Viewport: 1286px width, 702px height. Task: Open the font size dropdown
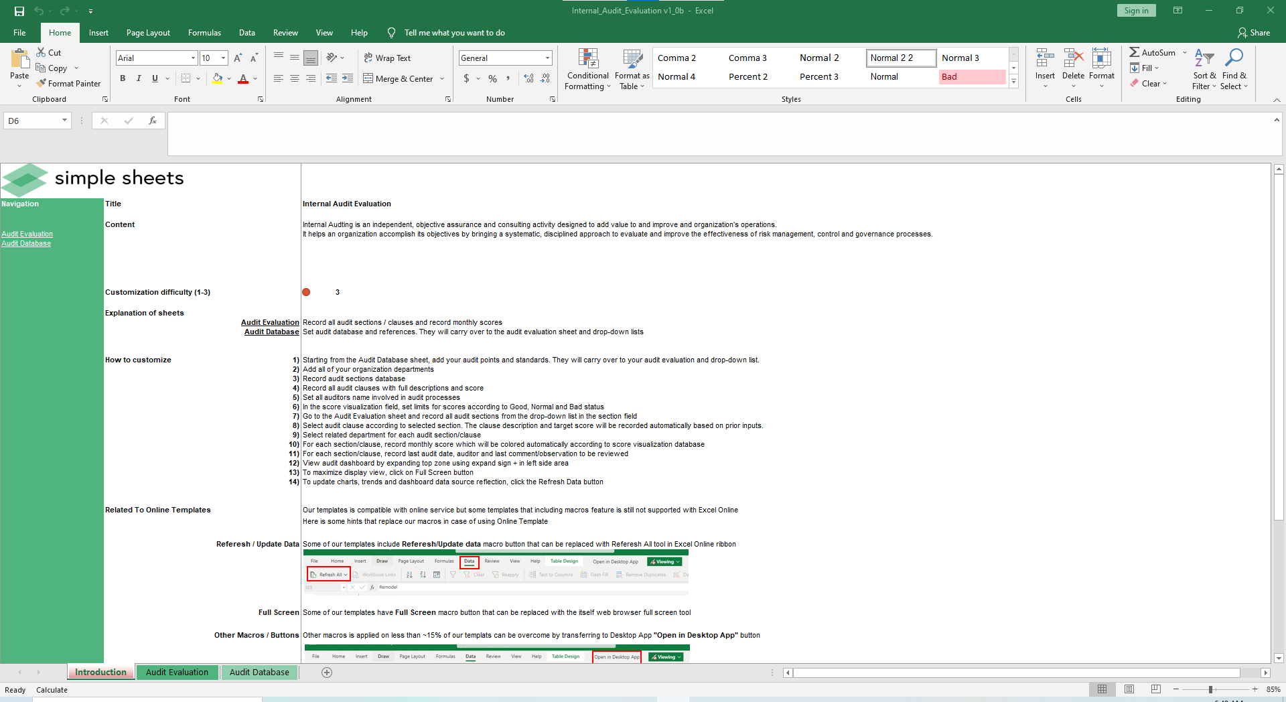coord(224,58)
